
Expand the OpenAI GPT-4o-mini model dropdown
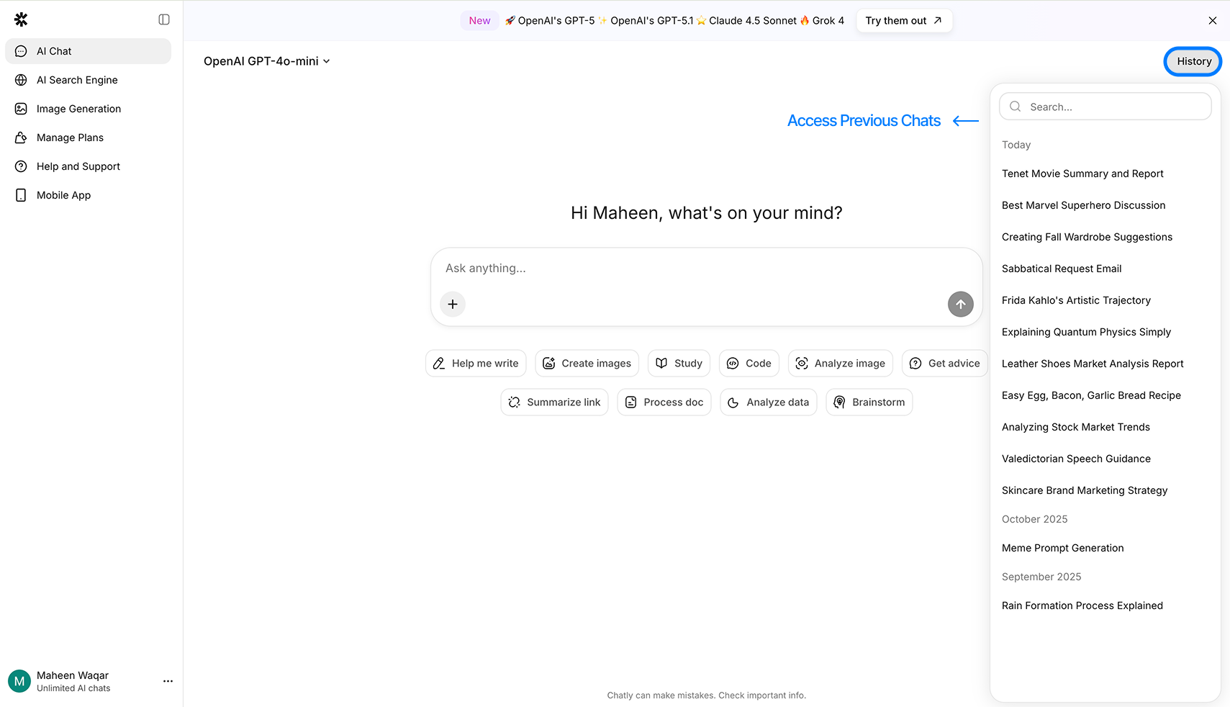click(266, 61)
